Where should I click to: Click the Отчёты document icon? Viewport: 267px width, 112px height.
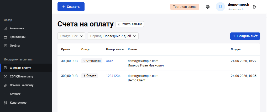point(6,46)
